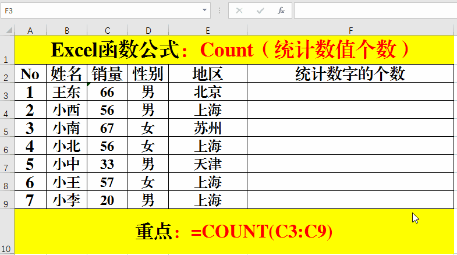Screen dimensions: 457x255
Task: Select row 10 header
Action: [7, 231]
